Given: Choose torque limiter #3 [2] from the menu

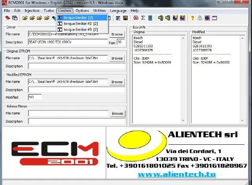Looking at the screenshot, I should [82, 30].
